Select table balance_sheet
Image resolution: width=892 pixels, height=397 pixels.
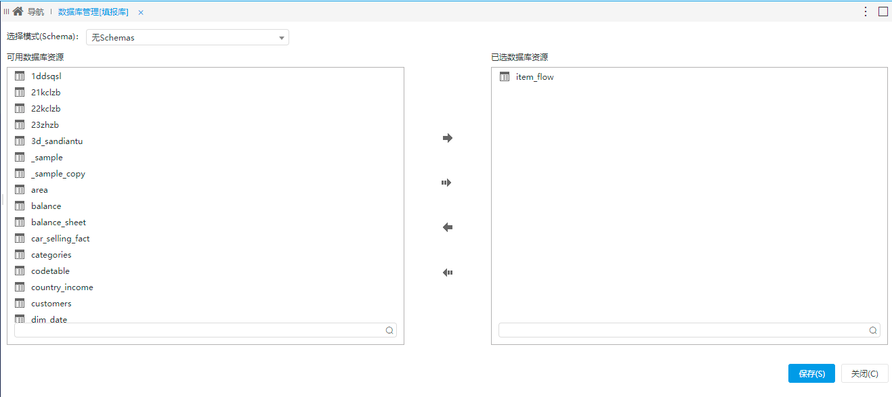58,223
